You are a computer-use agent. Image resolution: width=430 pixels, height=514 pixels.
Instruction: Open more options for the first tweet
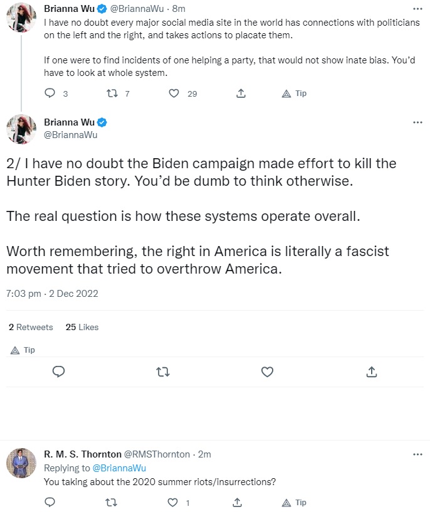(x=417, y=9)
